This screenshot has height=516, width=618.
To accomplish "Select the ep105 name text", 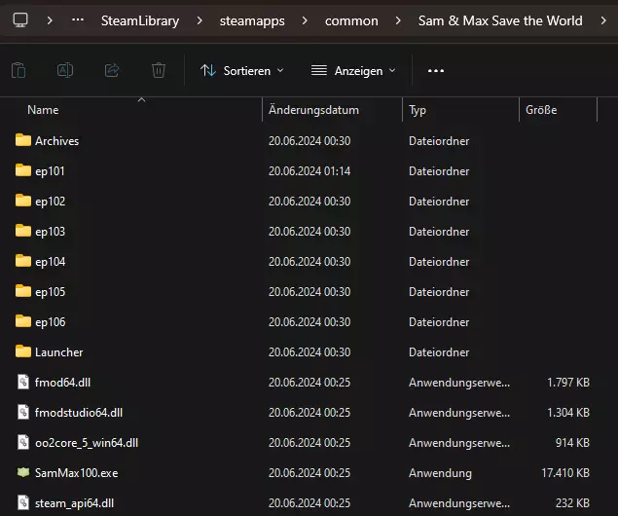I will 50,292.
